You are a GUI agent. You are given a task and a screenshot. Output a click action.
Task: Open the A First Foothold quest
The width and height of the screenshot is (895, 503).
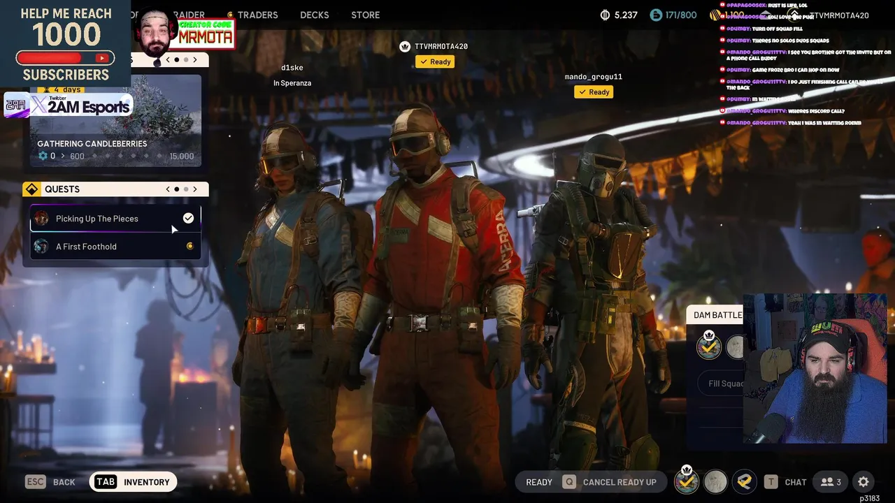(115, 247)
